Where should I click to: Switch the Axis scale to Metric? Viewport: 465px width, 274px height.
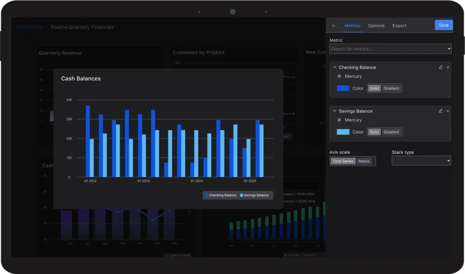coord(364,161)
